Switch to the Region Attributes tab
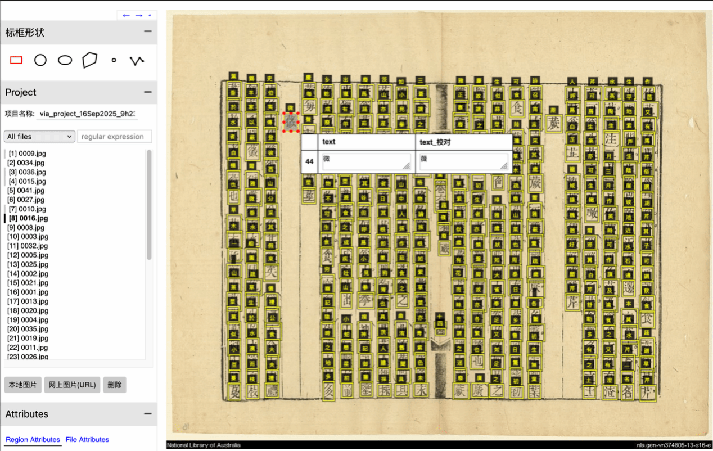The height and width of the screenshot is (451, 713). [33, 440]
